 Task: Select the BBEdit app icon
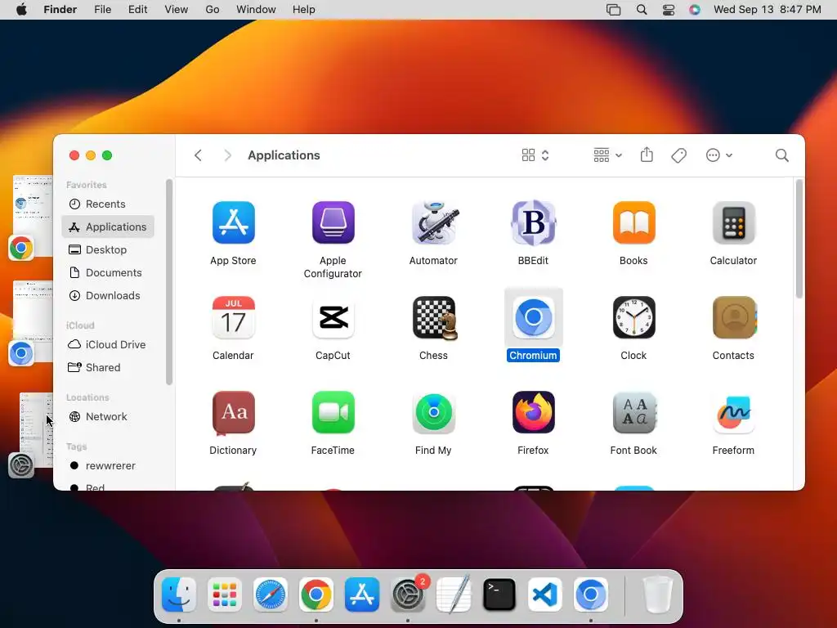(x=533, y=222)
